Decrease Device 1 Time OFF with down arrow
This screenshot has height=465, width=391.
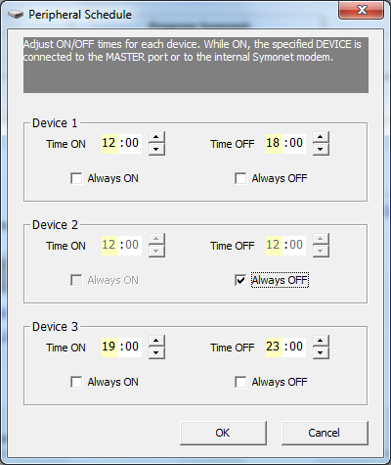pos(321,149)
